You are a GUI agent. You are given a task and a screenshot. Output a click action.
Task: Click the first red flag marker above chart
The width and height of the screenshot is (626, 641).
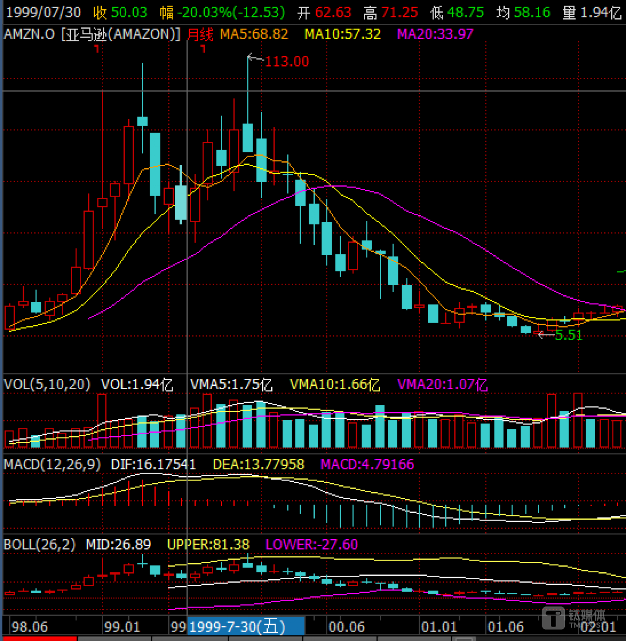[97, 49]
